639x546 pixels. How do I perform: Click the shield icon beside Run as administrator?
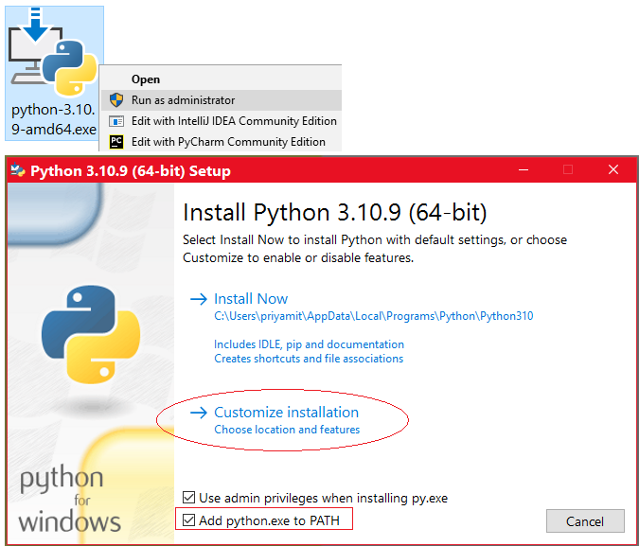point(116,100)
